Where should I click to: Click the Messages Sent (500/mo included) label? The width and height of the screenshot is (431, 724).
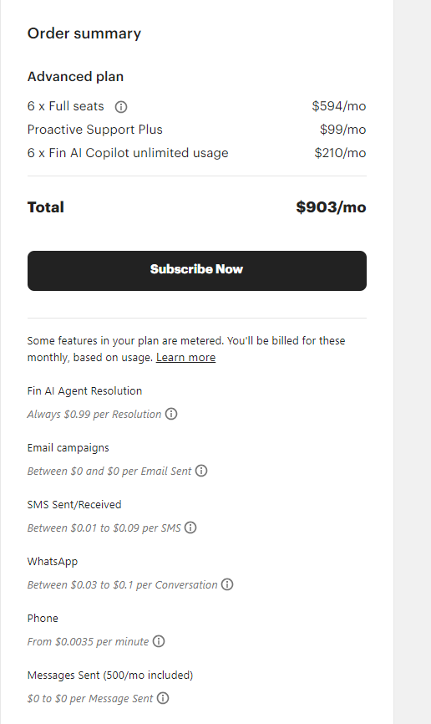point(110,675)
